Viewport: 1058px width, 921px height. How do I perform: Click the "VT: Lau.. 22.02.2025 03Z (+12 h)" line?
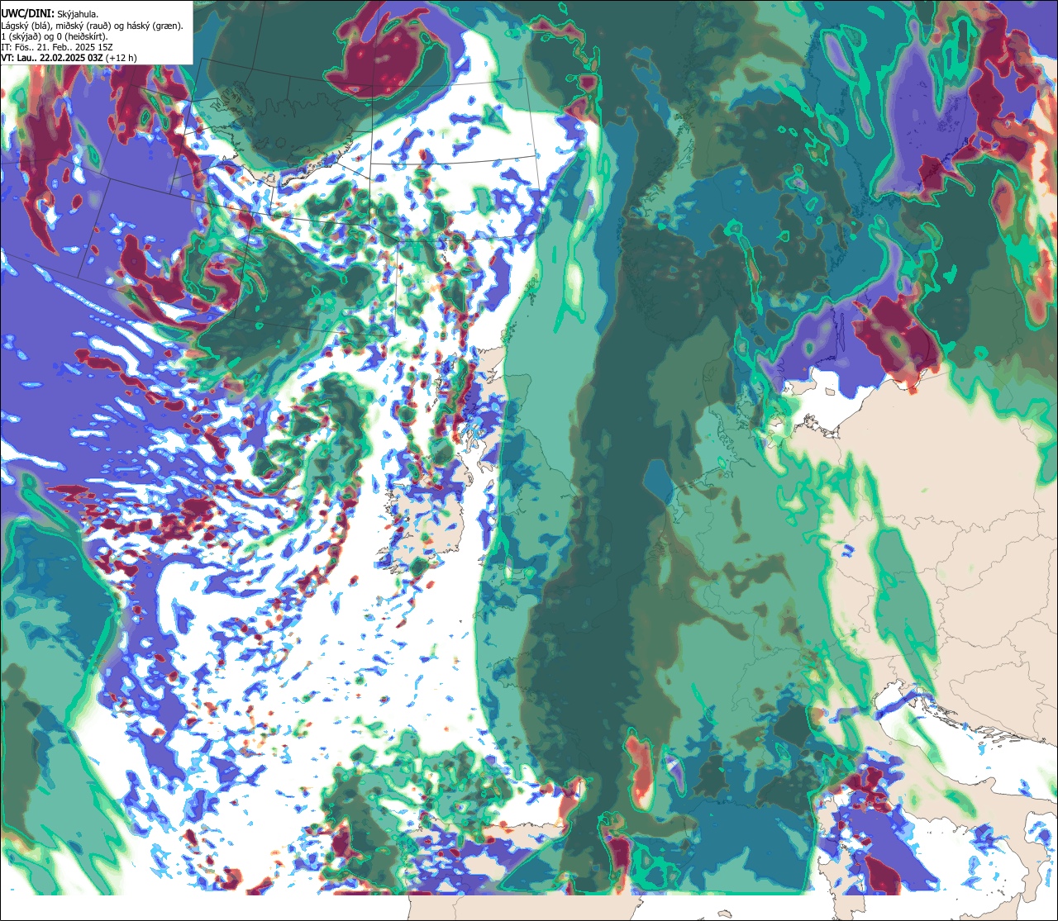point(69,58)
